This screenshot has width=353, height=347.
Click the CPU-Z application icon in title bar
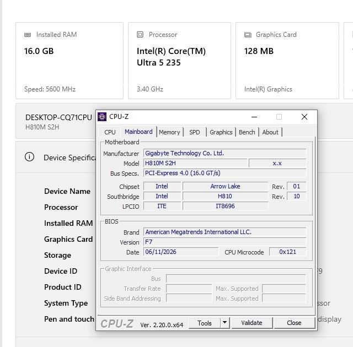coord(101,117)
